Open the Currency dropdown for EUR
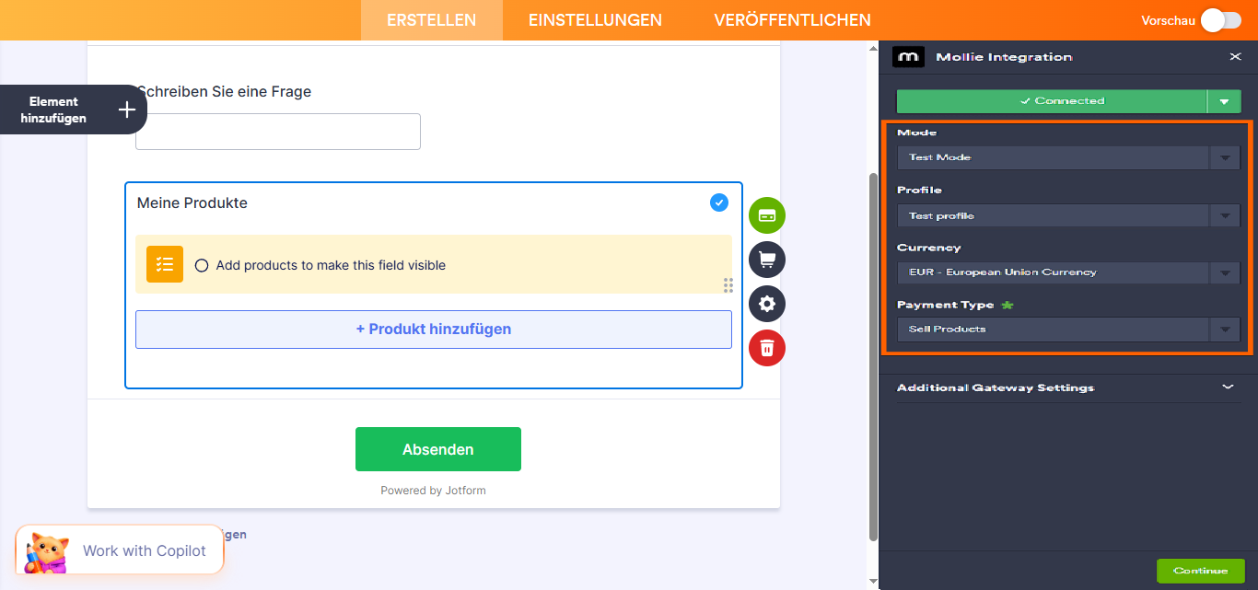 tap(1067, 272)
